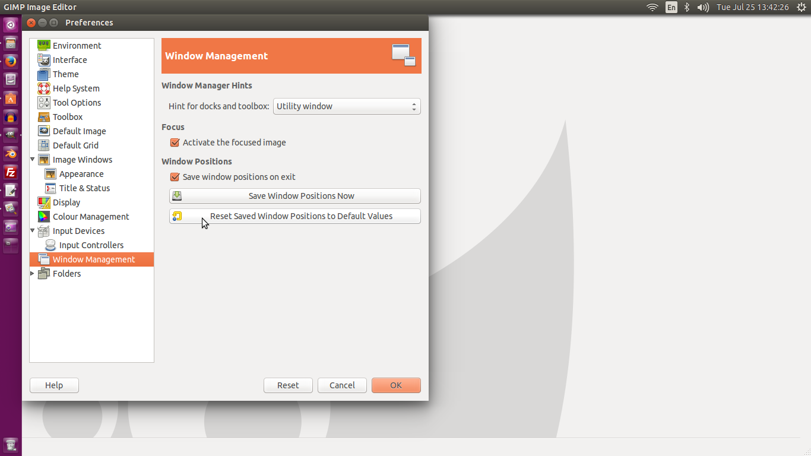Toggle Activate the focused image checkbox
The width and height of the screenshot is (811, 456).
175,142
